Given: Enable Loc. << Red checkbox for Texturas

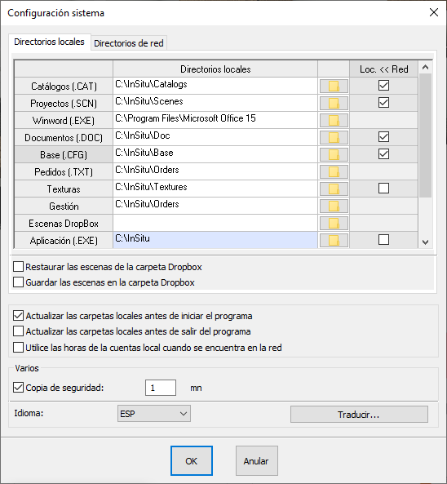Looking at the screenshot, I should point(383,188).
